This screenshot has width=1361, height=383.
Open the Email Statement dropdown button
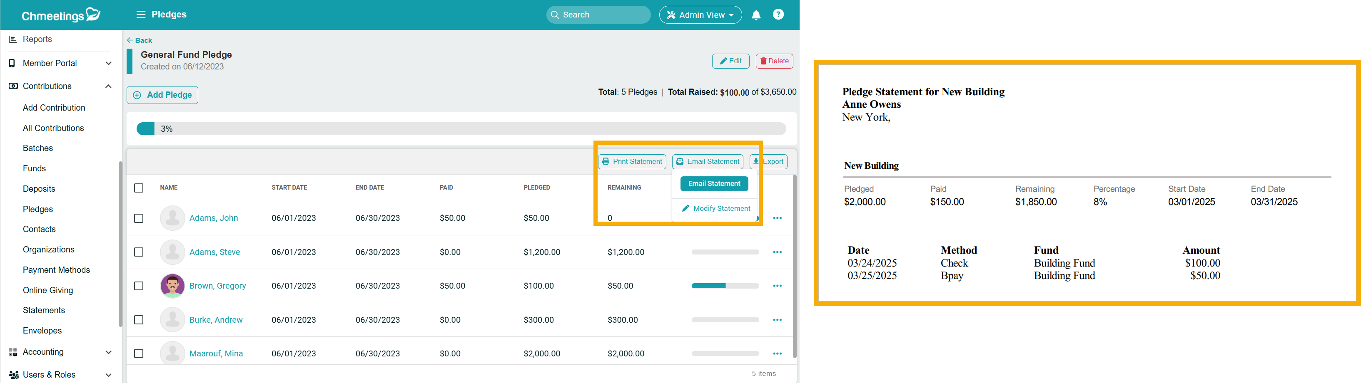click(708, 161)
